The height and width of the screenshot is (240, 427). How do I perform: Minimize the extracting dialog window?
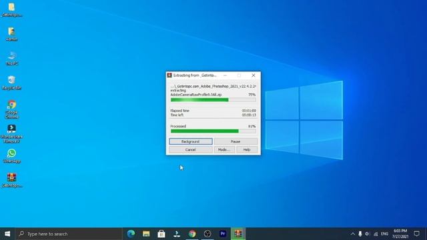point(225,75)
